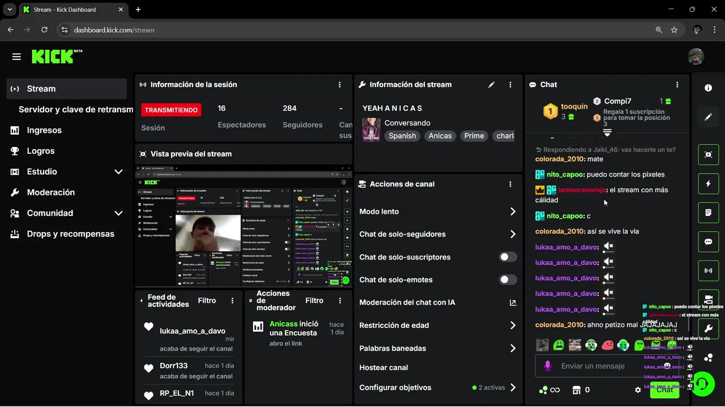Click the Anicas tag
This screenshot has height=407, width=725.
pos(440,136)
